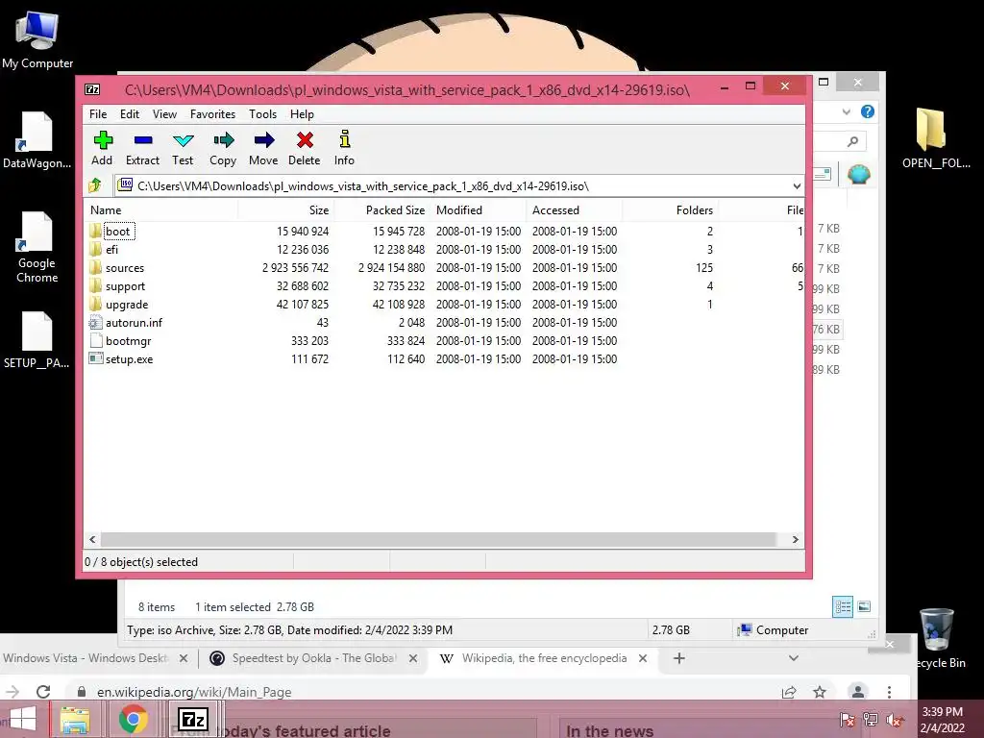This screenshot has height=738, width=984.
Task: Click the boot folder icon
Action: 95,231
